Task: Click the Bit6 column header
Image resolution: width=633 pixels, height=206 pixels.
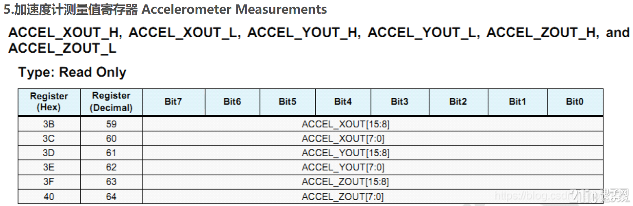Action: point(232,102)
